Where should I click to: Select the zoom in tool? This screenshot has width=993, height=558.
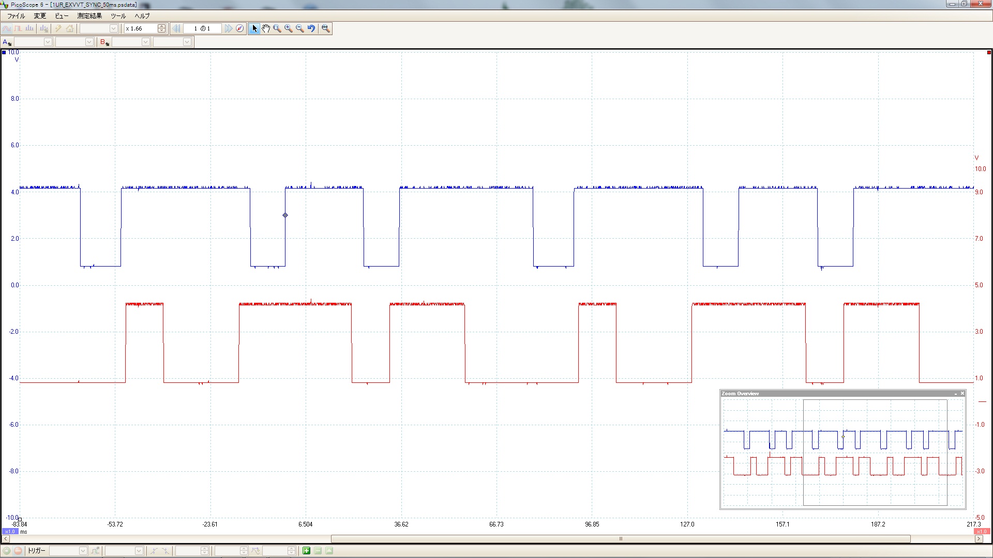point(289,28)
